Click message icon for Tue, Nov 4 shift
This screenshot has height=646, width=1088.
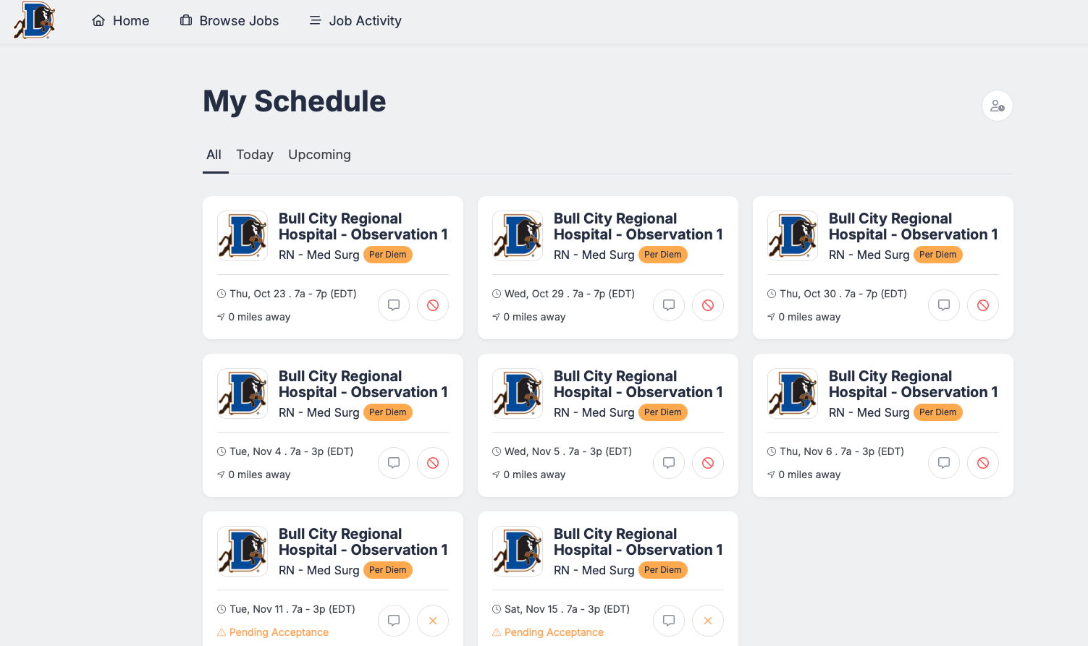pos(394,463)
